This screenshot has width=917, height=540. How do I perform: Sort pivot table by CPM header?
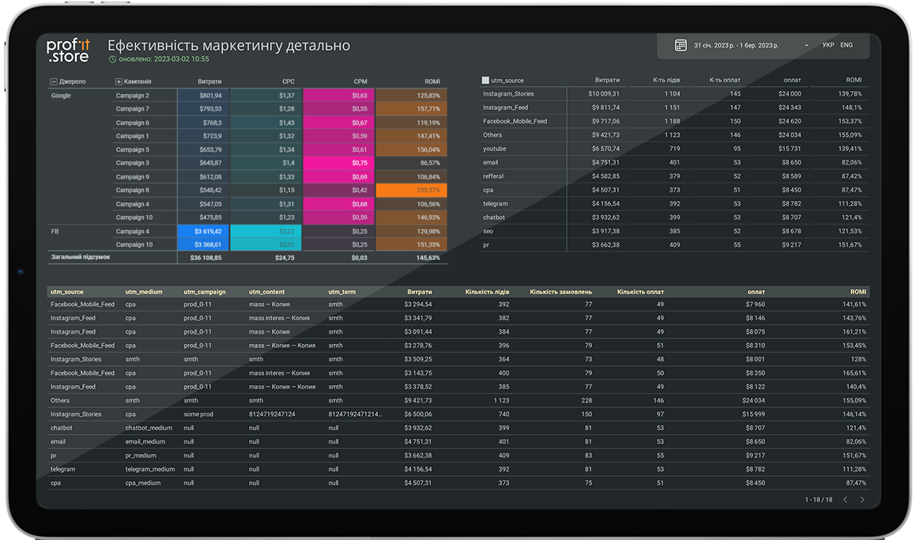pyautogui.click(x=360, y=81)
